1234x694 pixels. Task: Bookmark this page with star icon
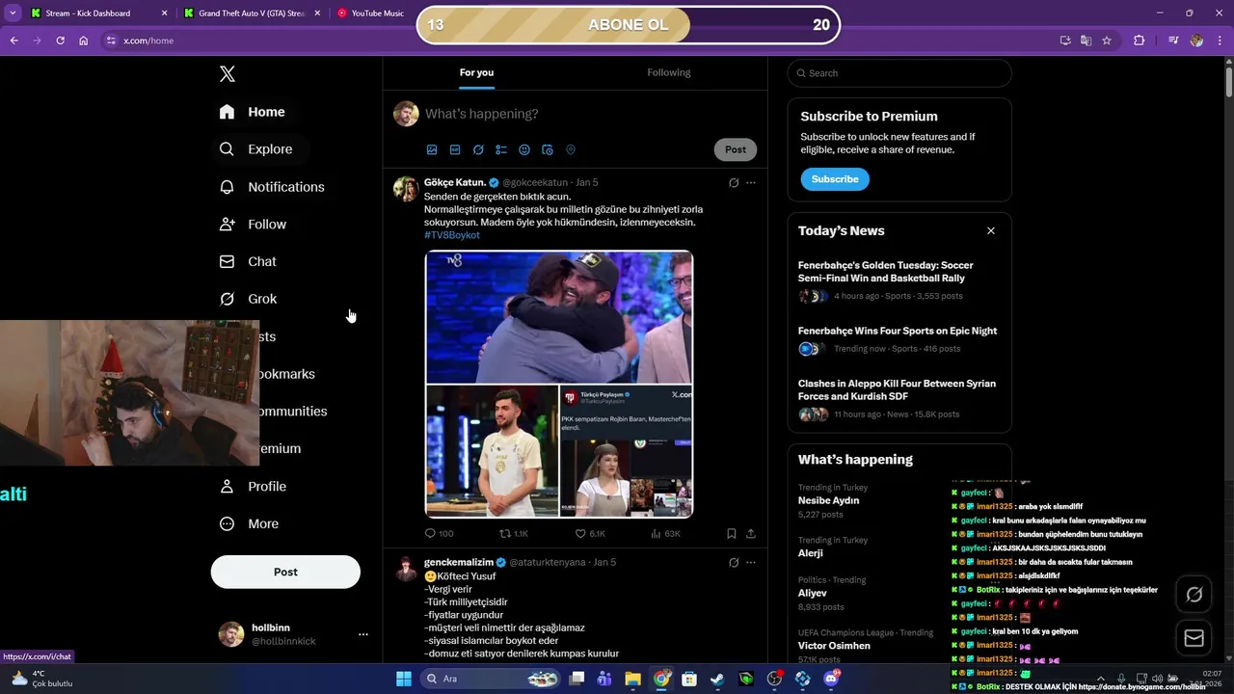[1107, 40]
